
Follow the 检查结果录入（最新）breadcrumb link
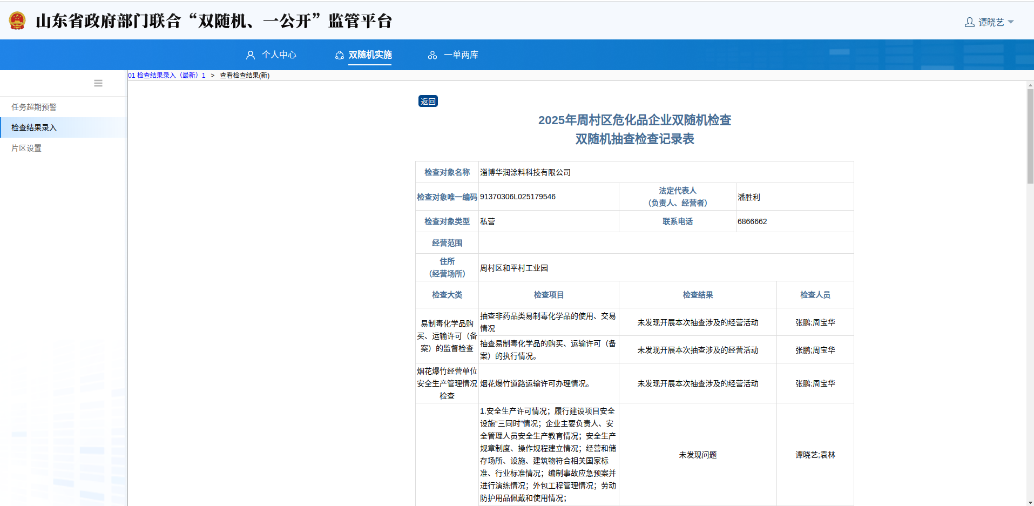point(167,76)
